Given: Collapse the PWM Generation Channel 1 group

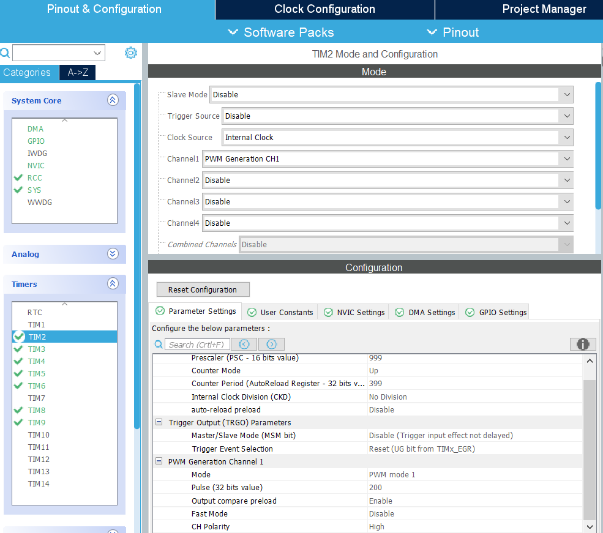Looking at the screenshot, I should tap(159, 461).
